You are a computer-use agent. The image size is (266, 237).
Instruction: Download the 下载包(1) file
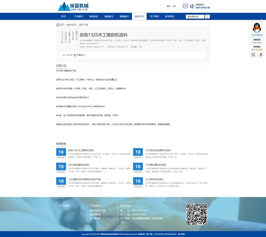coord(79,55)
